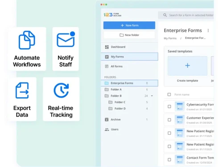Click the folder icon in New folder button
The height and width of the screenshot is (167, 223).
pos(122,35)
